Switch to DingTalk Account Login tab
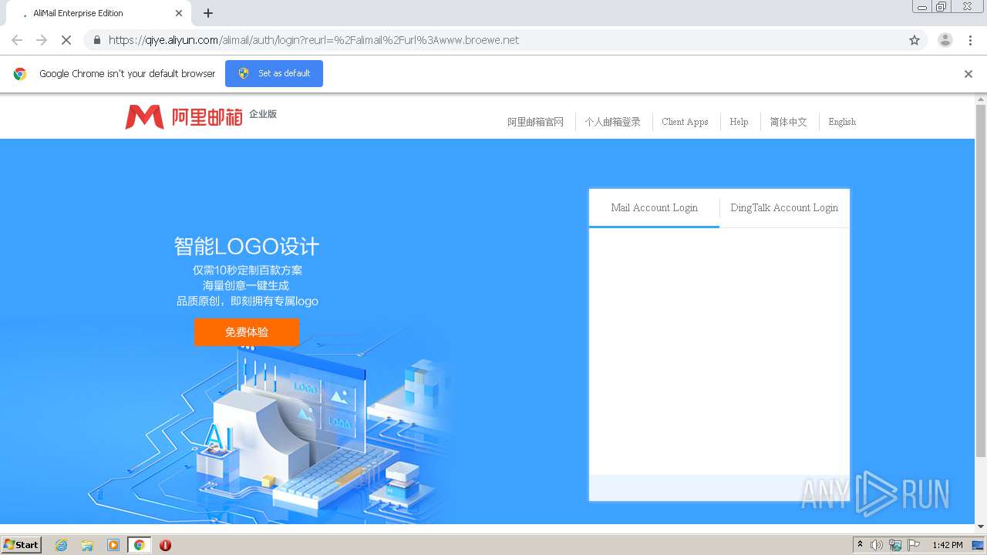This screenshot has height=555, width=987. tap(784, 208)
